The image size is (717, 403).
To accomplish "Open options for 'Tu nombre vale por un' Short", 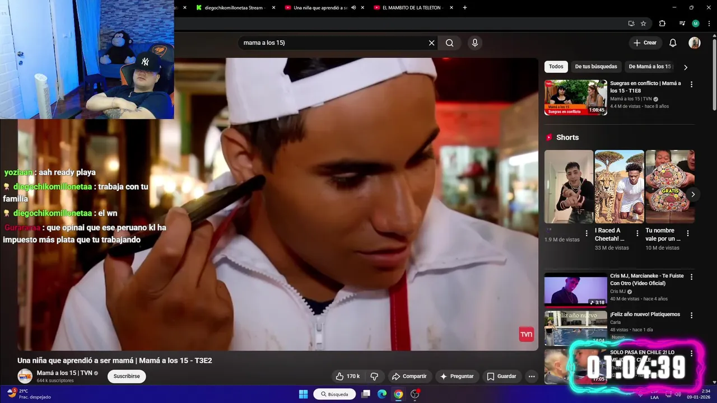I will (x=688, y=233).
